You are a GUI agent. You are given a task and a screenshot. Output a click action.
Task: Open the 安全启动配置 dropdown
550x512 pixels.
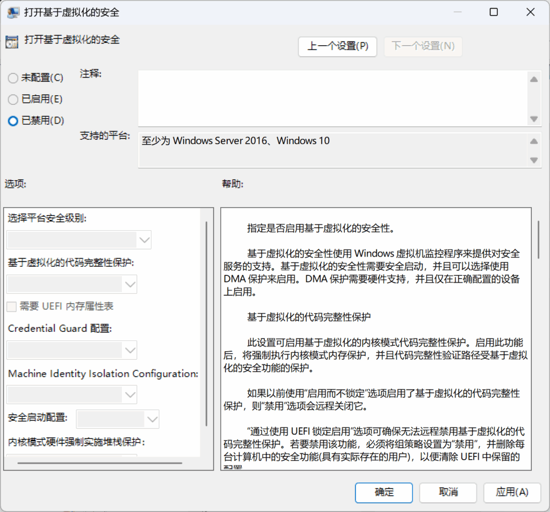point(118,418)
